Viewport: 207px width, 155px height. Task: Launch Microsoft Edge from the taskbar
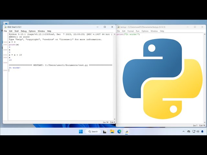[x=119, y=131]
